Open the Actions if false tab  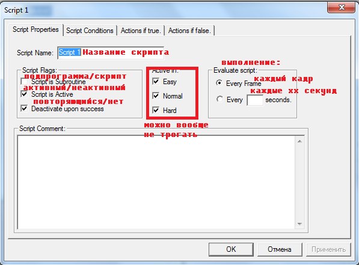189,31
